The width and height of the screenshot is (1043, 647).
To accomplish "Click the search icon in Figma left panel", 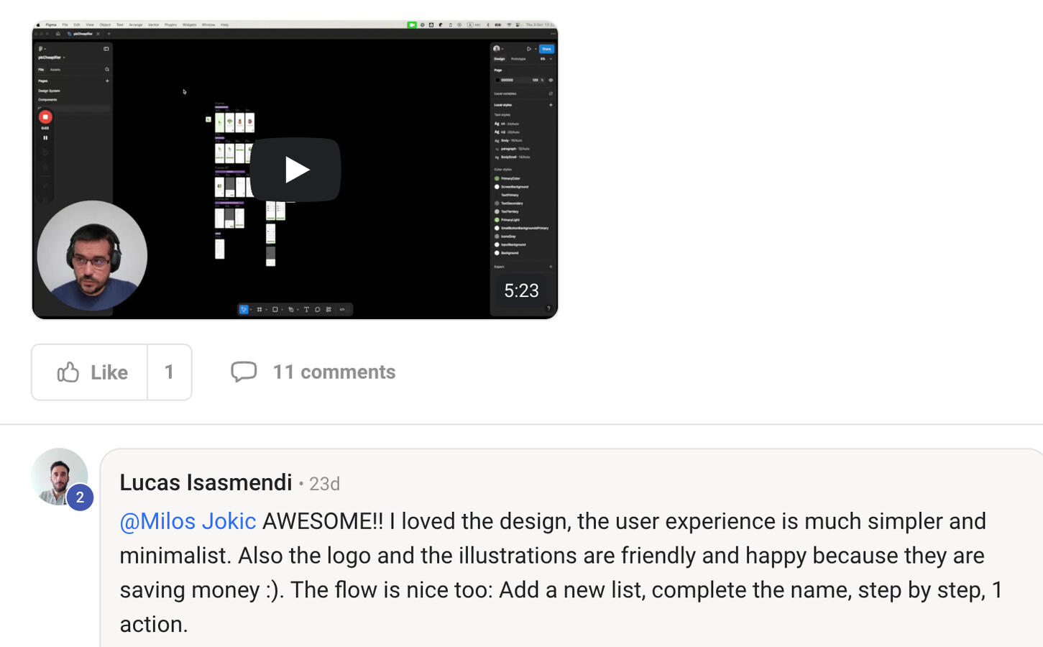I will 107,70.
